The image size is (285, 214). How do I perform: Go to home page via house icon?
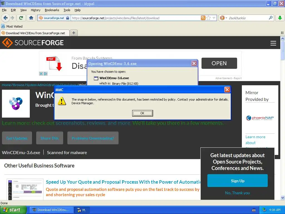(31, 18)
